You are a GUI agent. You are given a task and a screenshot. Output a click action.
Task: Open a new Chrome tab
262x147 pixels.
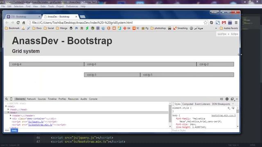(83, 17)
